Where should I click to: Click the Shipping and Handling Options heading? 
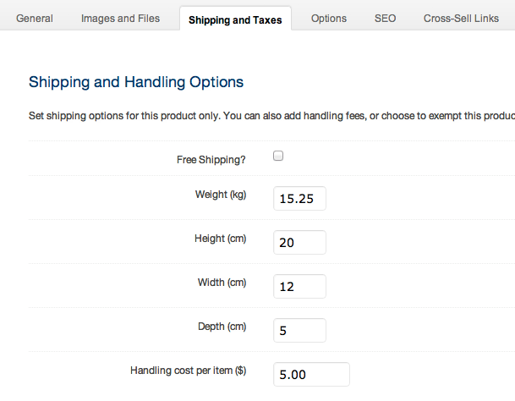click(x=136, y=82)
